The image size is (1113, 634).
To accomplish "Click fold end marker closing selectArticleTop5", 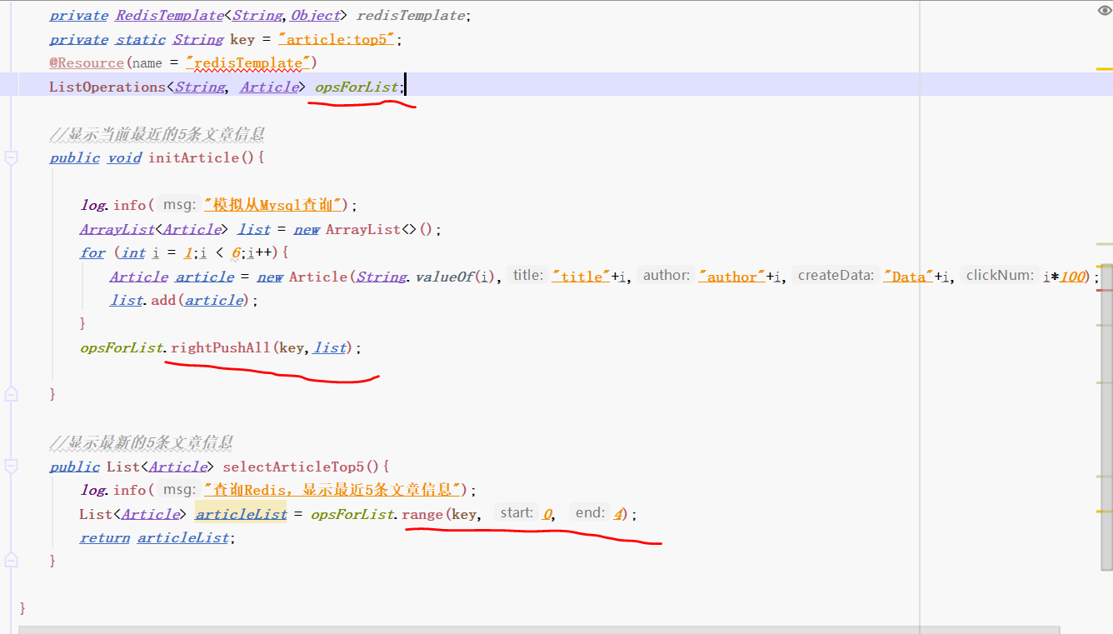I will (11, 561).
